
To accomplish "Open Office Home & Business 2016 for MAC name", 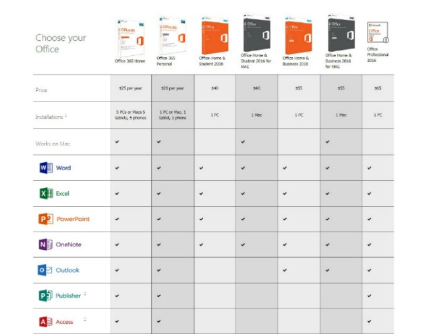I will [339, 61].
